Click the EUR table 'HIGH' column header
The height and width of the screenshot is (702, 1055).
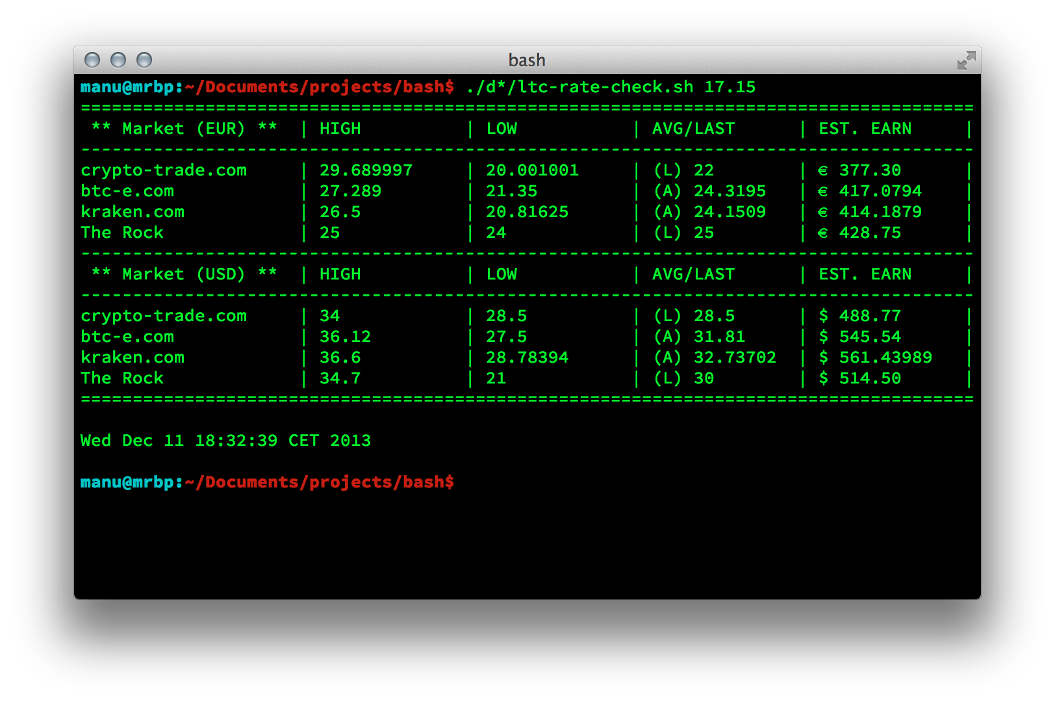pos(340,129)
